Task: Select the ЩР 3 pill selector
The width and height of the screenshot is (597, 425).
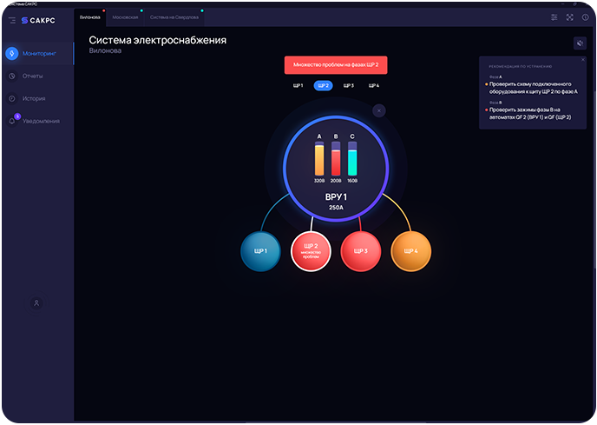Action: coord(348,86)
